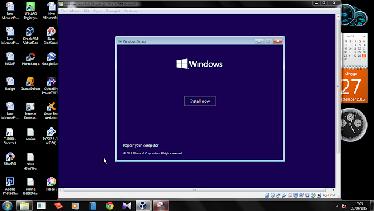Select the TURBO - Shortcut desktop icon
Screen dimensions: 374x211
click(10, 136)
